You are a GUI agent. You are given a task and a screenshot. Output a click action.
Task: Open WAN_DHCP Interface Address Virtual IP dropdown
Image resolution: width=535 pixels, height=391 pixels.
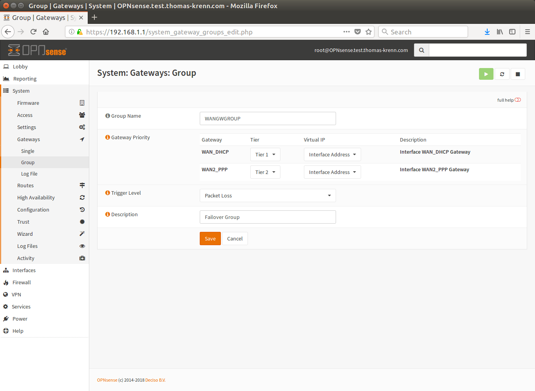tap(332, 154)
